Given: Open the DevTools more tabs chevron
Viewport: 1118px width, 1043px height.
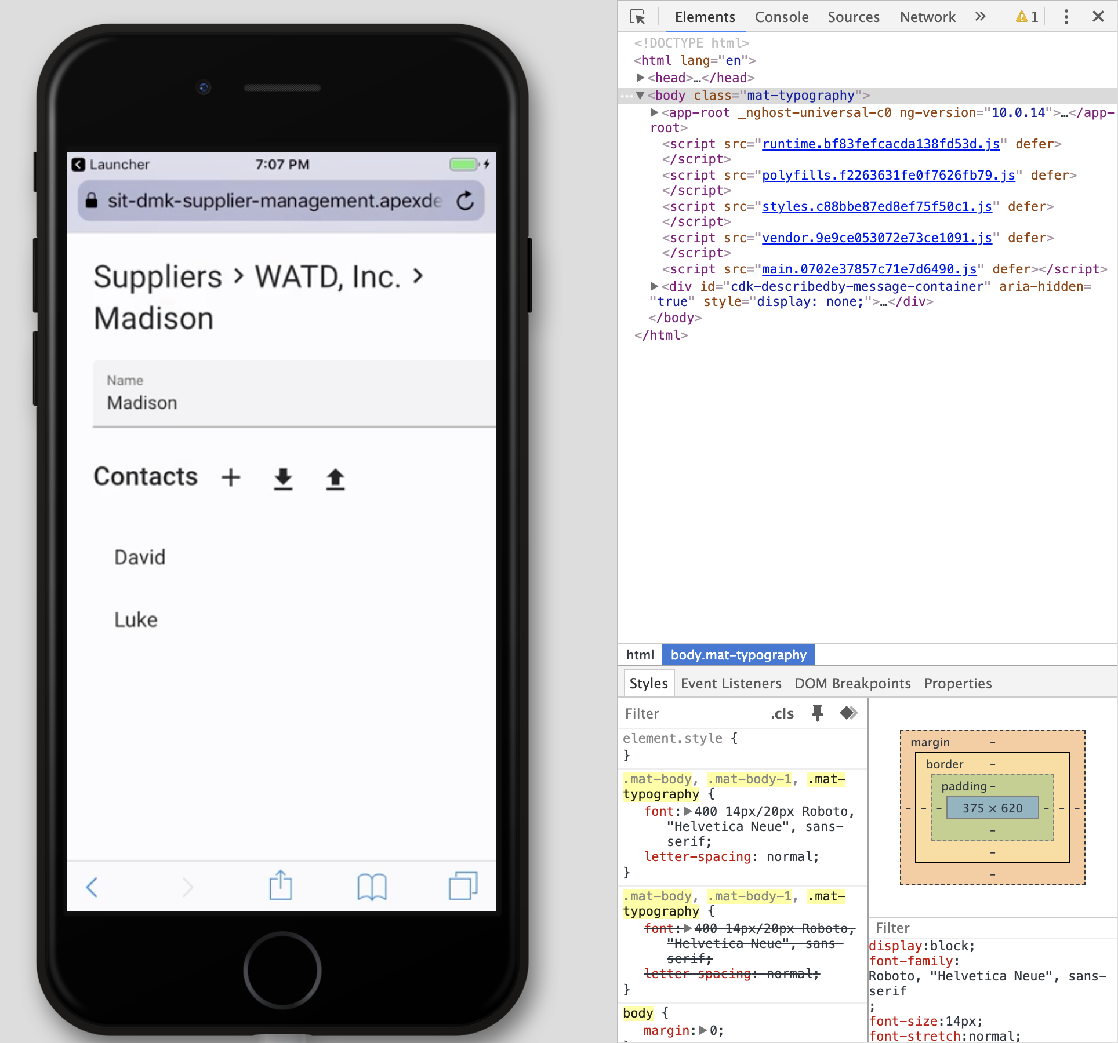Looking at the screenshot, I should pos(980,17).
